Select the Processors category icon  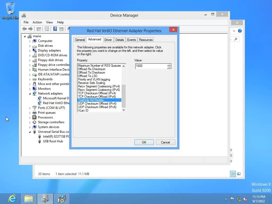point(35,117)
